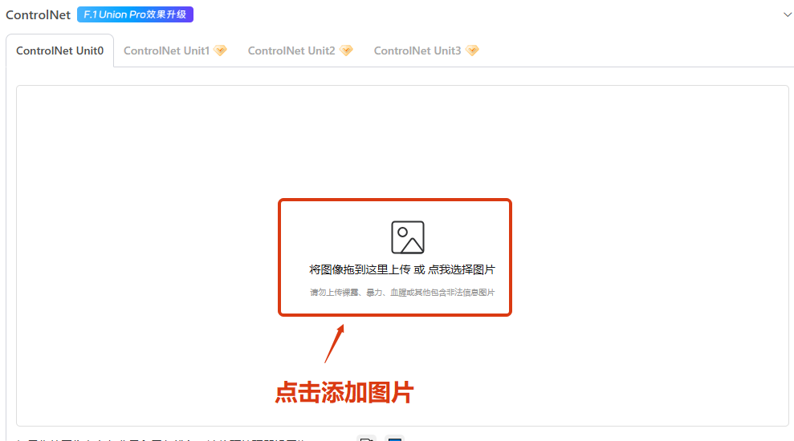This screenshot has width=794, height=441.
Task: Click the 请勿上传裸露、暴力 warning text
Action: 402,293
